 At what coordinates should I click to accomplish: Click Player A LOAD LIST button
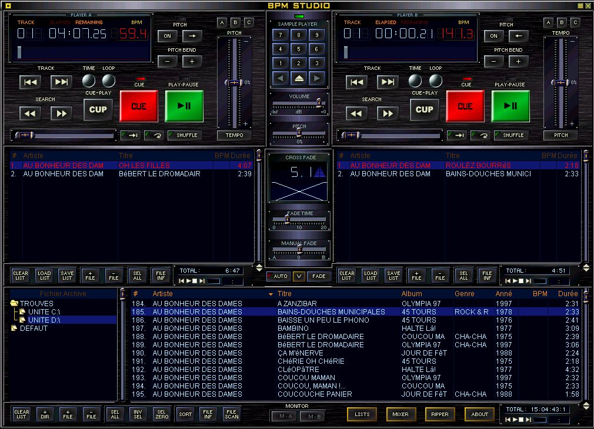click(44, 275)
